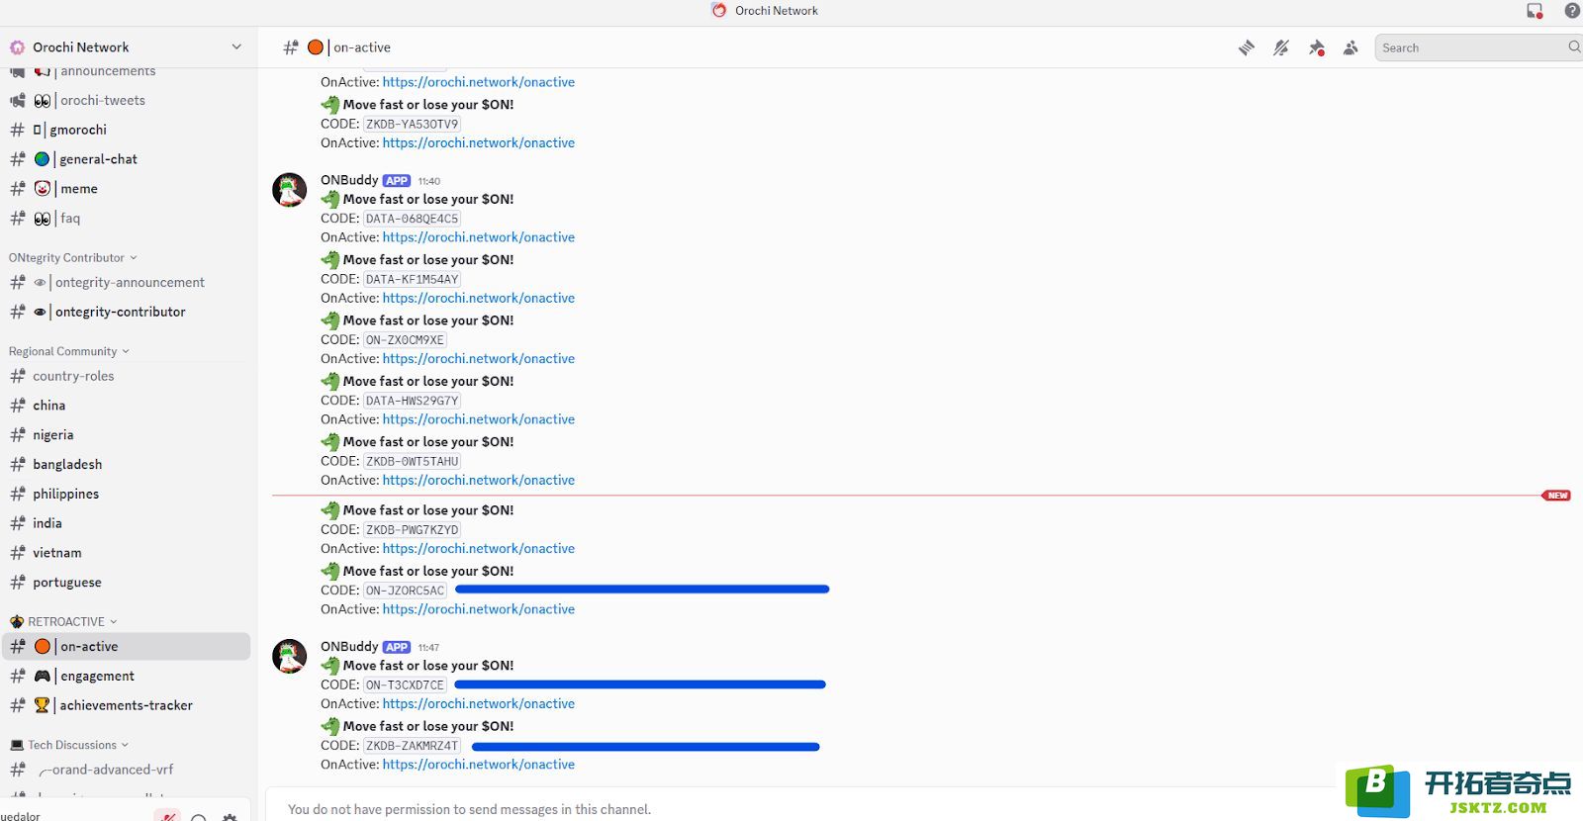
Task: Open the gmorochi channel
Action: click(126, 130)
